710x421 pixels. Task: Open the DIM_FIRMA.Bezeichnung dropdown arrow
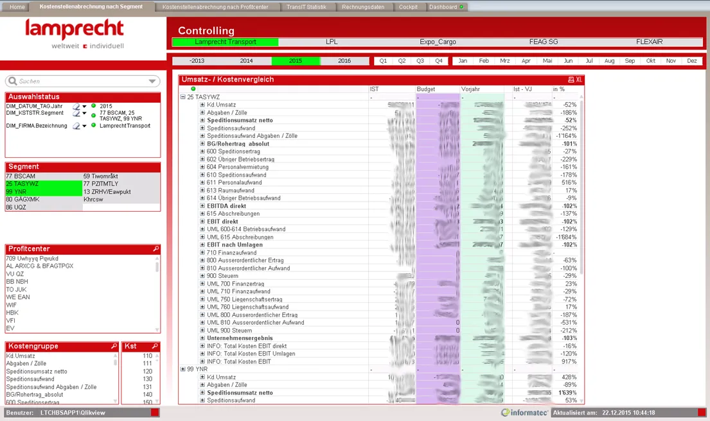pyautogui.click(x=84, y=126)
